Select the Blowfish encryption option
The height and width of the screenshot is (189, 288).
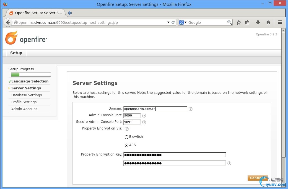[126, 137]
